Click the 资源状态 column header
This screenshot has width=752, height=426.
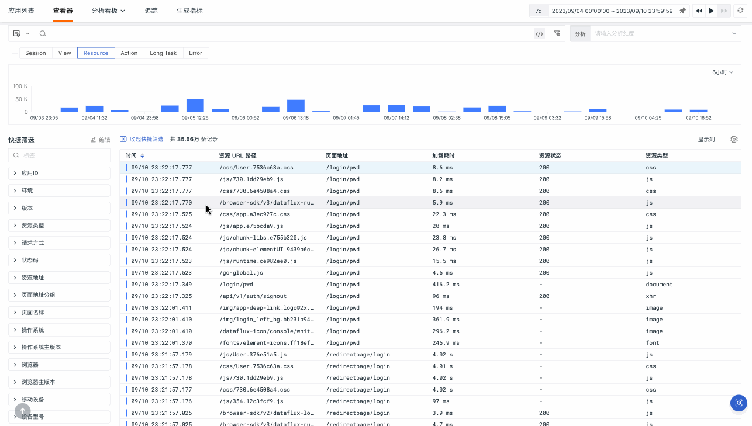click(x=550, y=156)
